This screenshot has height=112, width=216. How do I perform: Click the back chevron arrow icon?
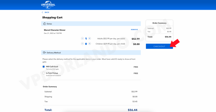(x=42, y=12)
